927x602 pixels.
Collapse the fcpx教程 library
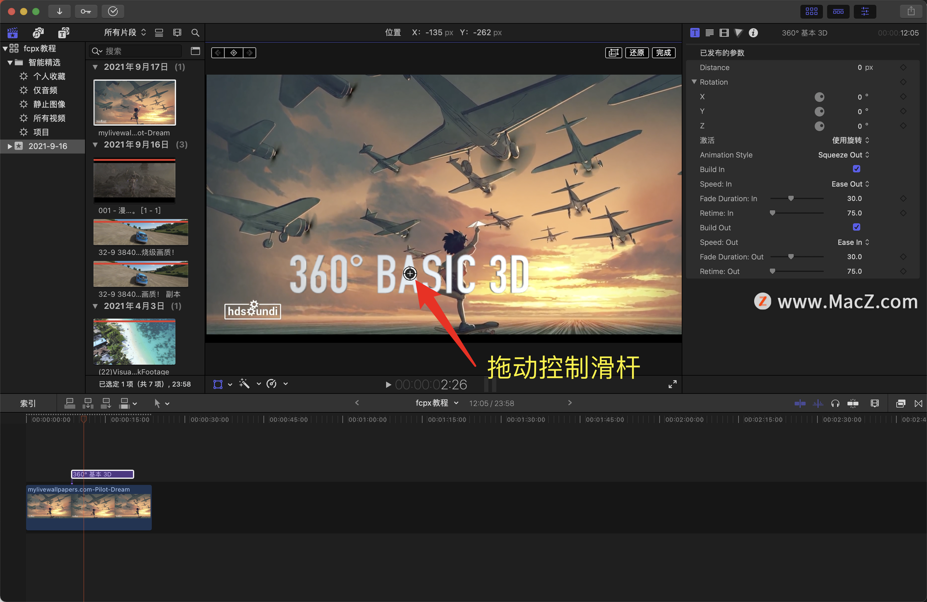point(5,48)
